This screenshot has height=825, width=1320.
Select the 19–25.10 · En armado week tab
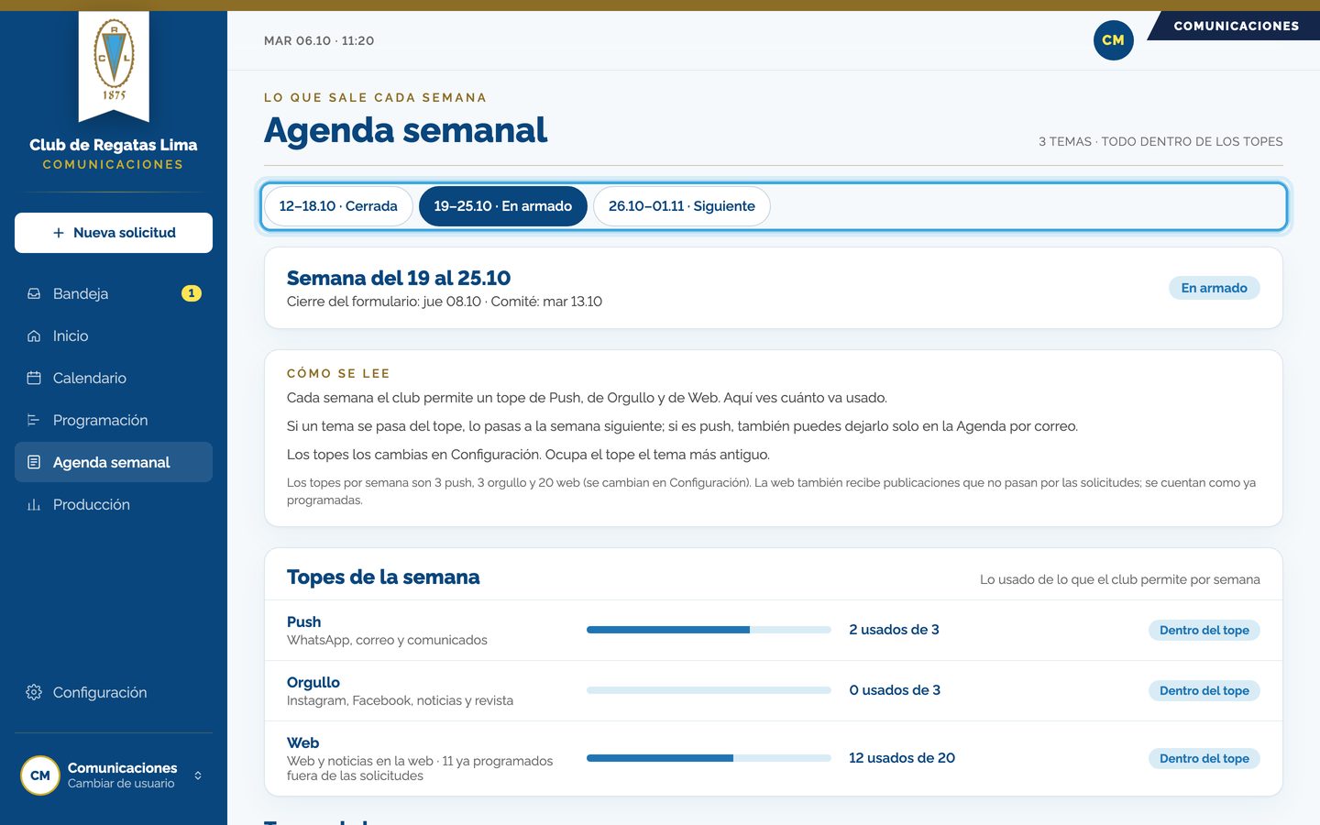coord(503,206)
